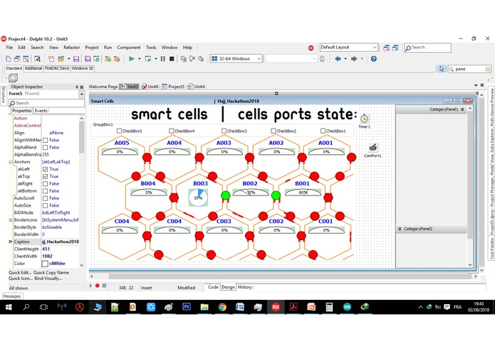Open the Form5 TForm5 object selector dropdown
Screen dimensions: 495x351
81,94
